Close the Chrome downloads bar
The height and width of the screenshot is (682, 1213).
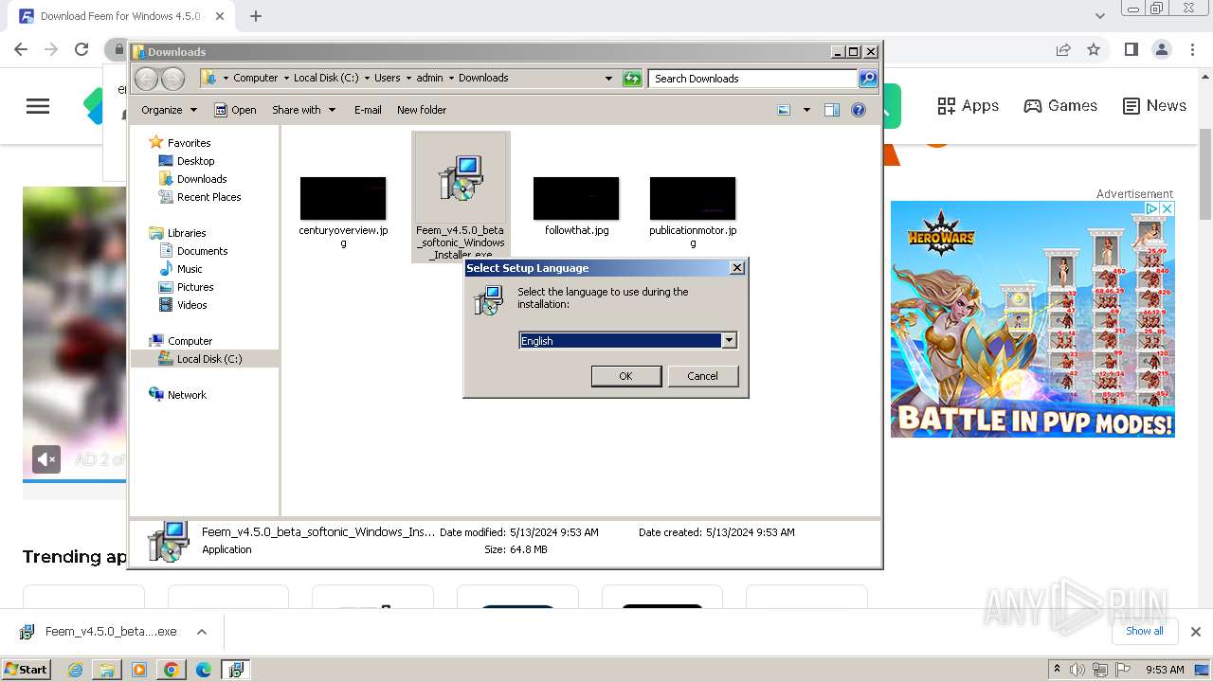[x=1196, y=632]
